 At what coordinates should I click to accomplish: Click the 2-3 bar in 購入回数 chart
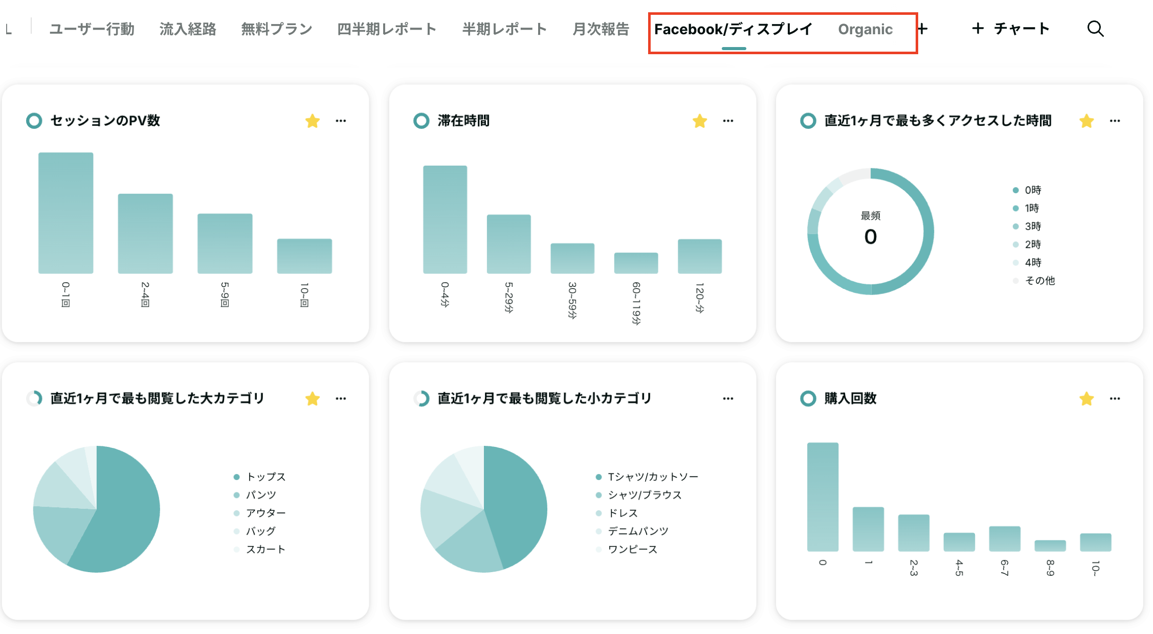pos(914,533)
